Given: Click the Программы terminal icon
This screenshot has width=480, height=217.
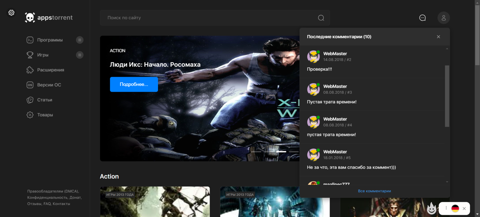Looking at the screenshot, I should [x=30, y=40].
